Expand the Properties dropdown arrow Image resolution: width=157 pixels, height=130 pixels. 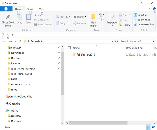[112, 25]
